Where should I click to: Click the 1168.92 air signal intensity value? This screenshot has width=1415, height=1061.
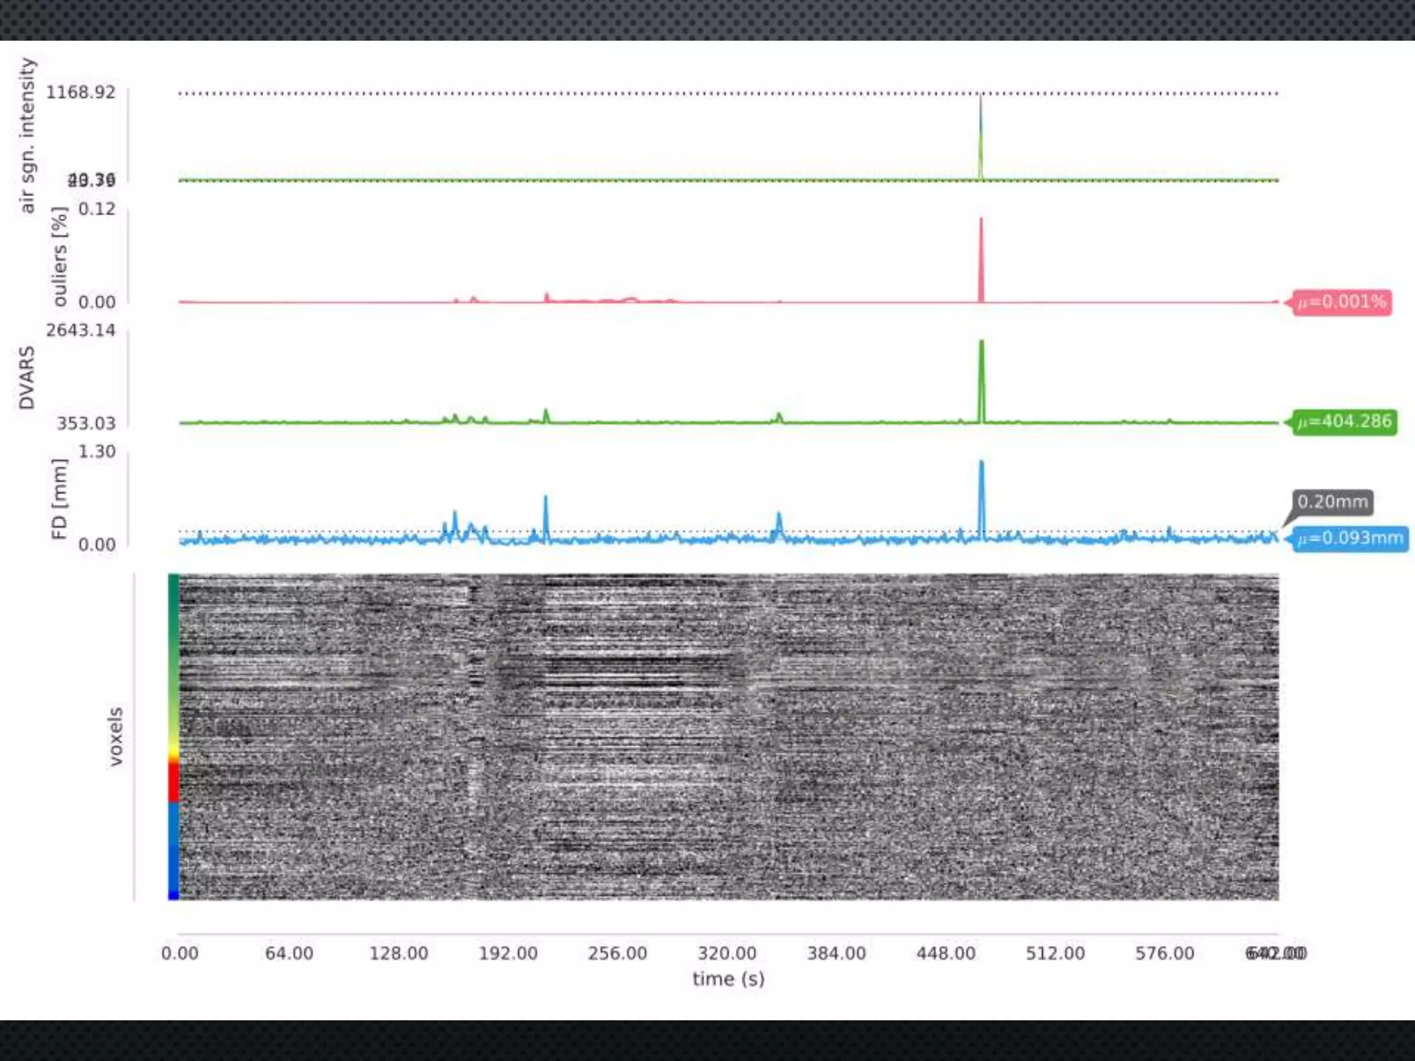(81, 93)
